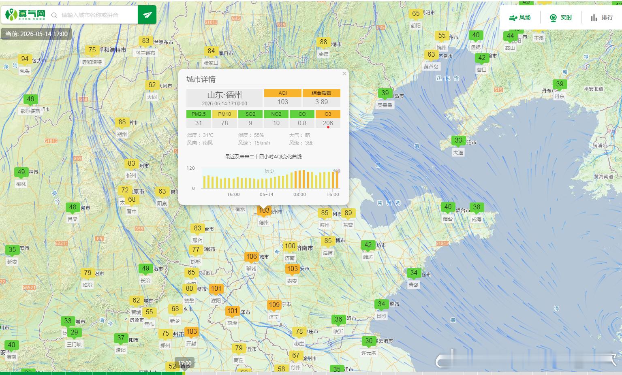
Task: Click the 济南 marker showing 100
Action: pyautogui.click(x=290, y=246)
